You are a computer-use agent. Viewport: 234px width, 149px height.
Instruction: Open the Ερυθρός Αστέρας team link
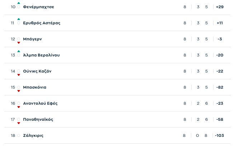click(x=41, y=23)
